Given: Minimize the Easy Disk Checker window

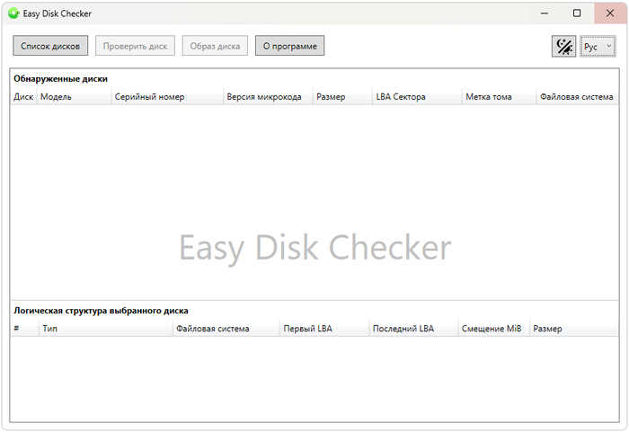Looking at the screenshot, I should point(545,13).
